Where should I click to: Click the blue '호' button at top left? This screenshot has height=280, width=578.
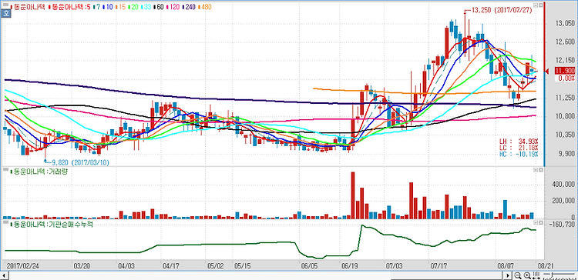[5, 14]
